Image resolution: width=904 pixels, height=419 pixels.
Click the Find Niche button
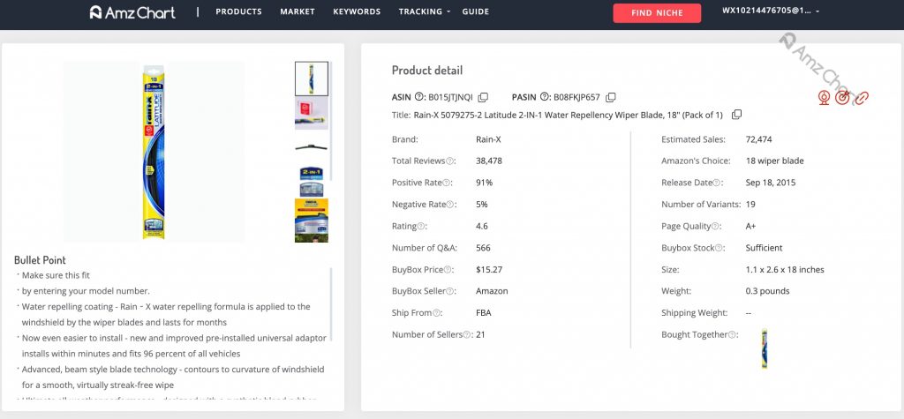[657, 12]
